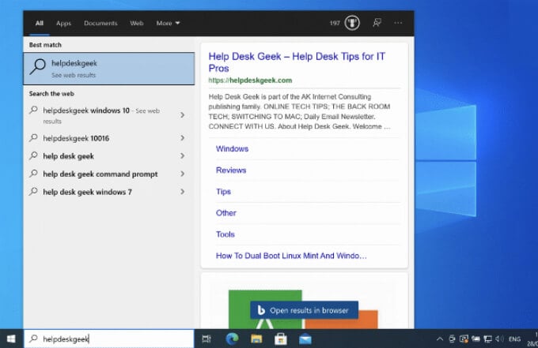Select the Web search tab
The height and width of the screenshot is (348, 538).
pyautogui.click(x=137, y=24)
